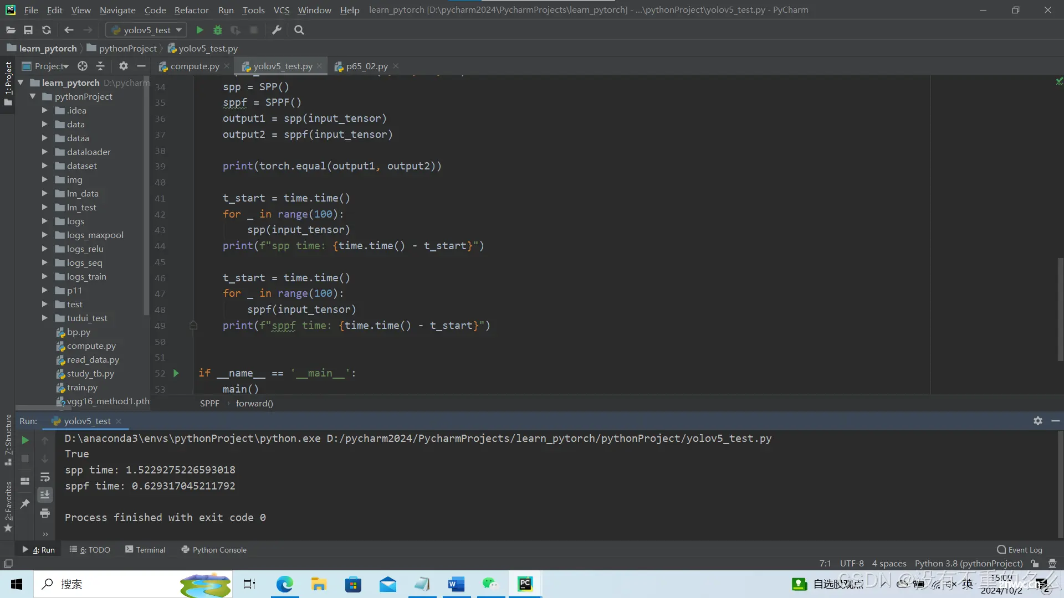Click UTF-8 encoding in status bar

(852, 564)
